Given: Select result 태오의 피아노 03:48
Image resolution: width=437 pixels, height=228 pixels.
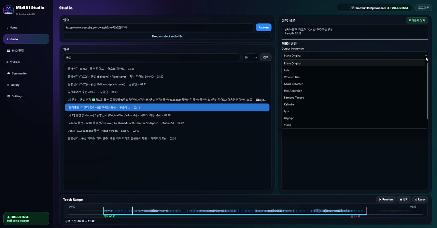Looking at the screenshot, I should [x=167, y=69].
